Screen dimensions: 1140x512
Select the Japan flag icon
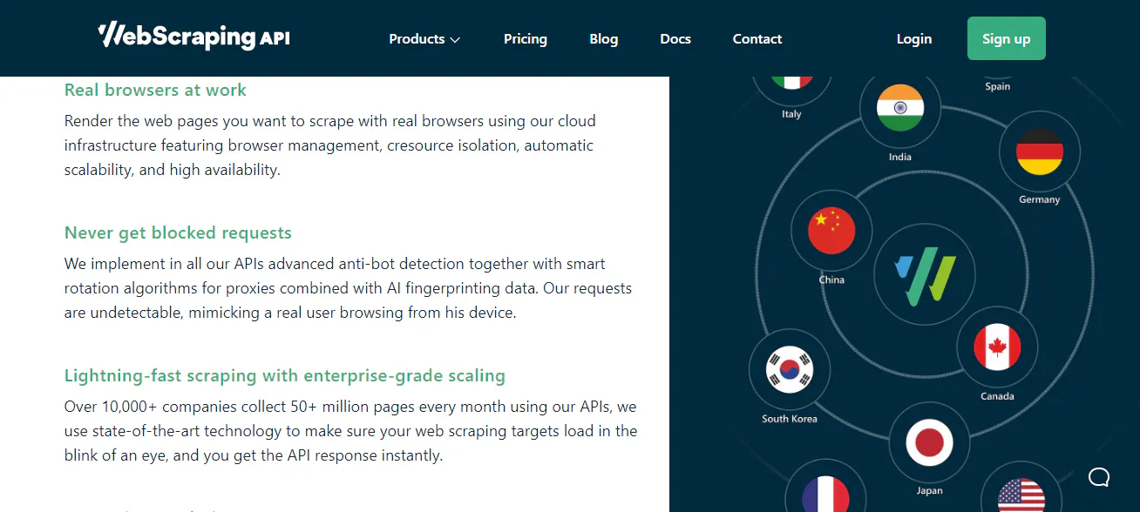929,441
